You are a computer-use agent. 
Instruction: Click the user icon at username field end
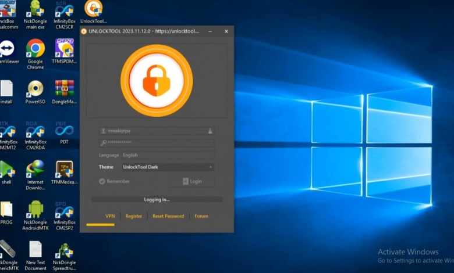coord(210,131)
